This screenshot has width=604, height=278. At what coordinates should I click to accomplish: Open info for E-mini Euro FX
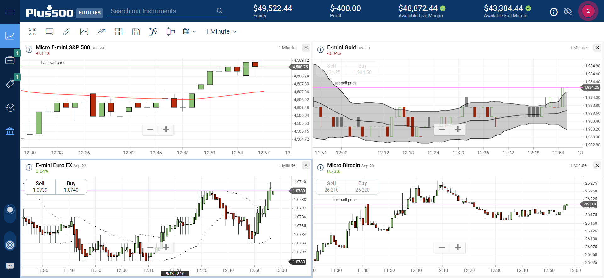click(29, 168)
